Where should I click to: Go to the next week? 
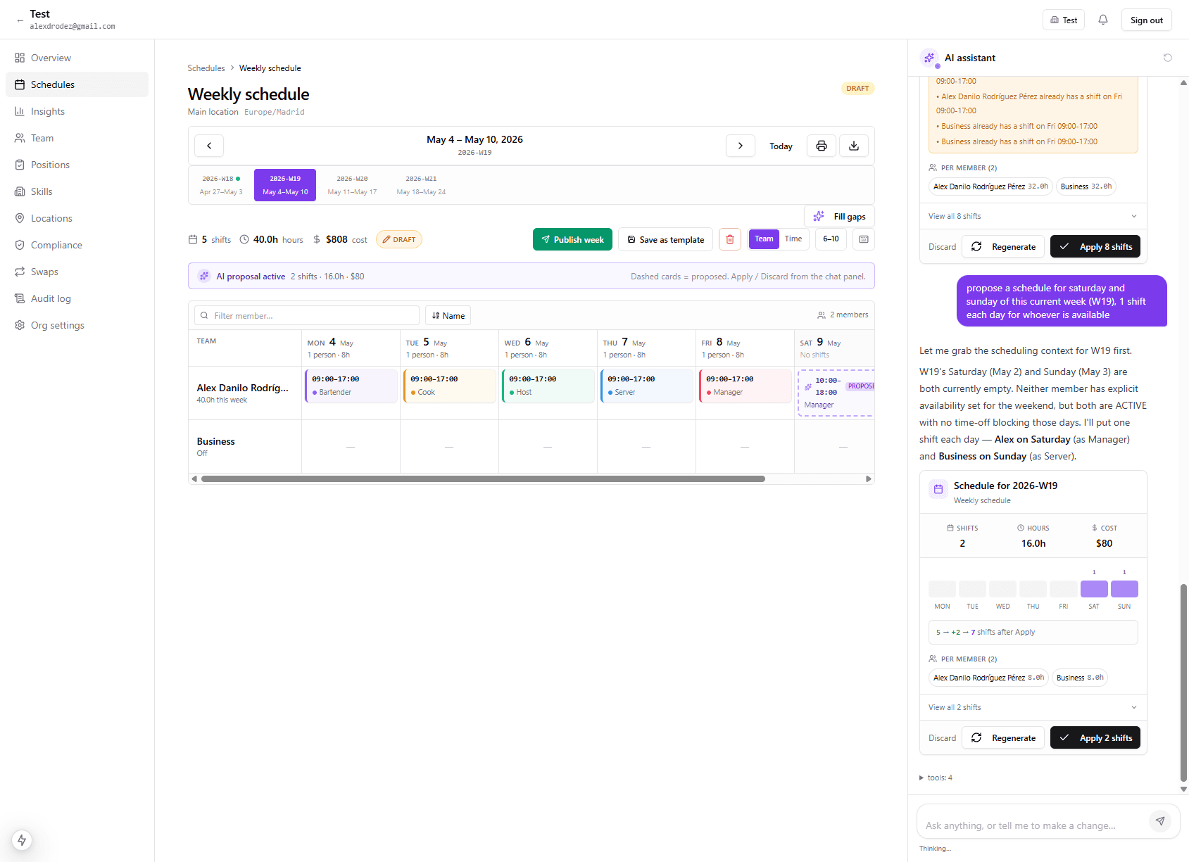(x=741, y=146)
